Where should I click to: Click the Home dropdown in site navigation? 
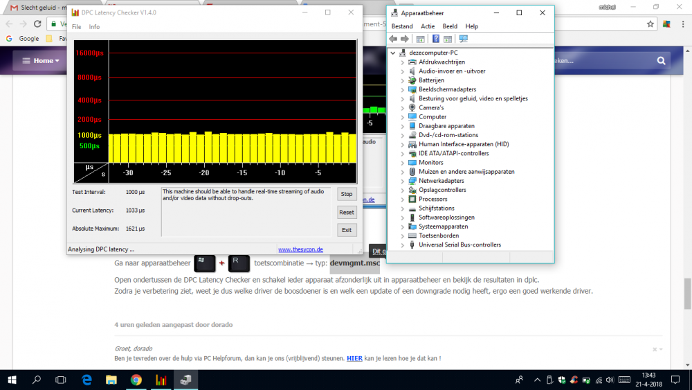42,61
